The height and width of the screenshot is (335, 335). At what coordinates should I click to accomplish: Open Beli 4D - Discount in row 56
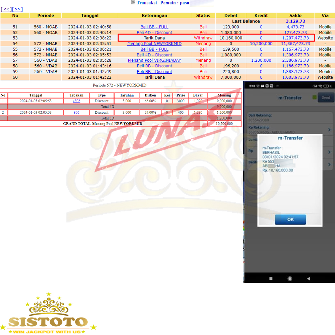pos(154,55)
